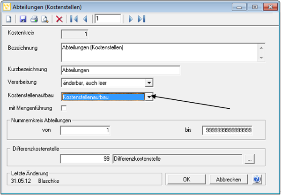Print using the printer toolbar icon
Image resolution: width=281 pixels, height=195 pixels.
click(34, 19)
